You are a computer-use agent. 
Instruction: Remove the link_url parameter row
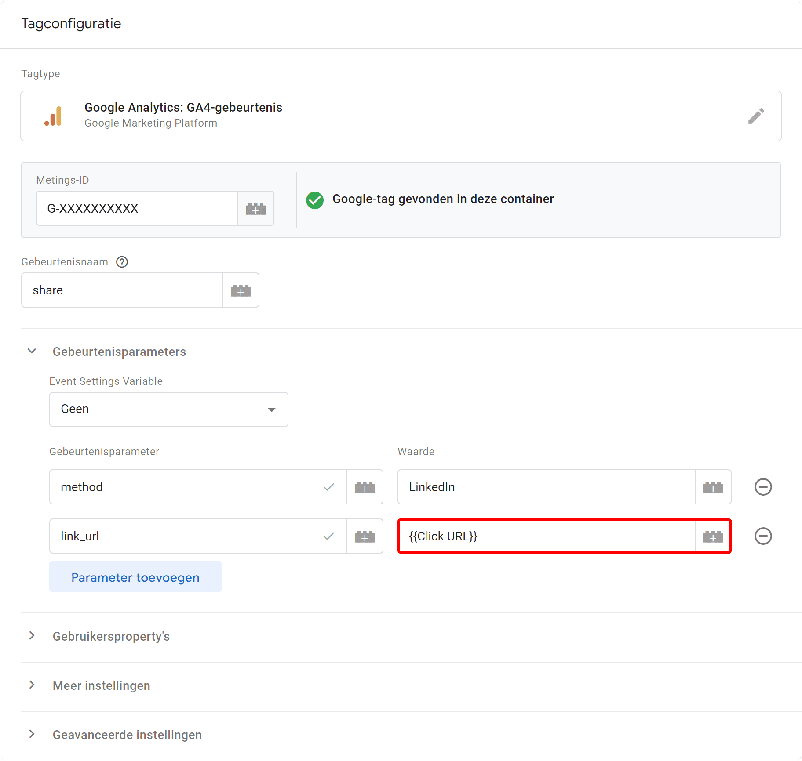(x=763, y=536)
